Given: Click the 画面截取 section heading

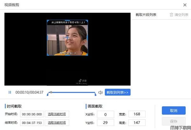Looking at the screenshot, I should (x=95, y=106).
